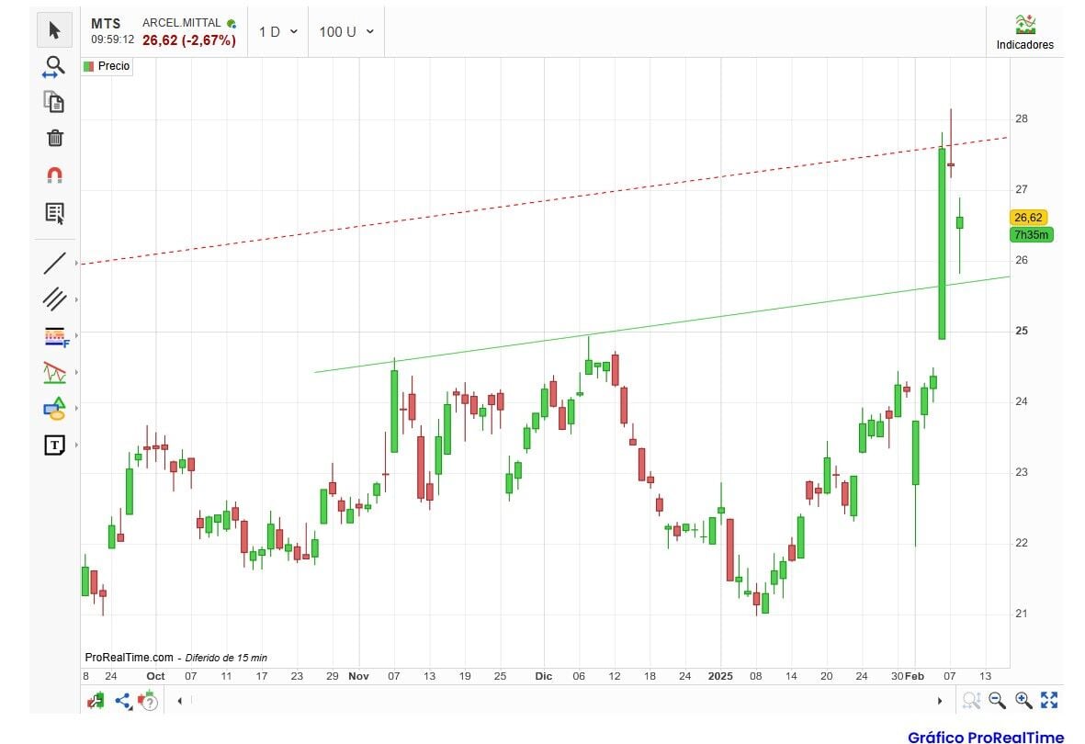The height and width of the screenshot is (744, 1085).
Task: Expand chart to fullscreen
Action: [x=1049, y=701]
